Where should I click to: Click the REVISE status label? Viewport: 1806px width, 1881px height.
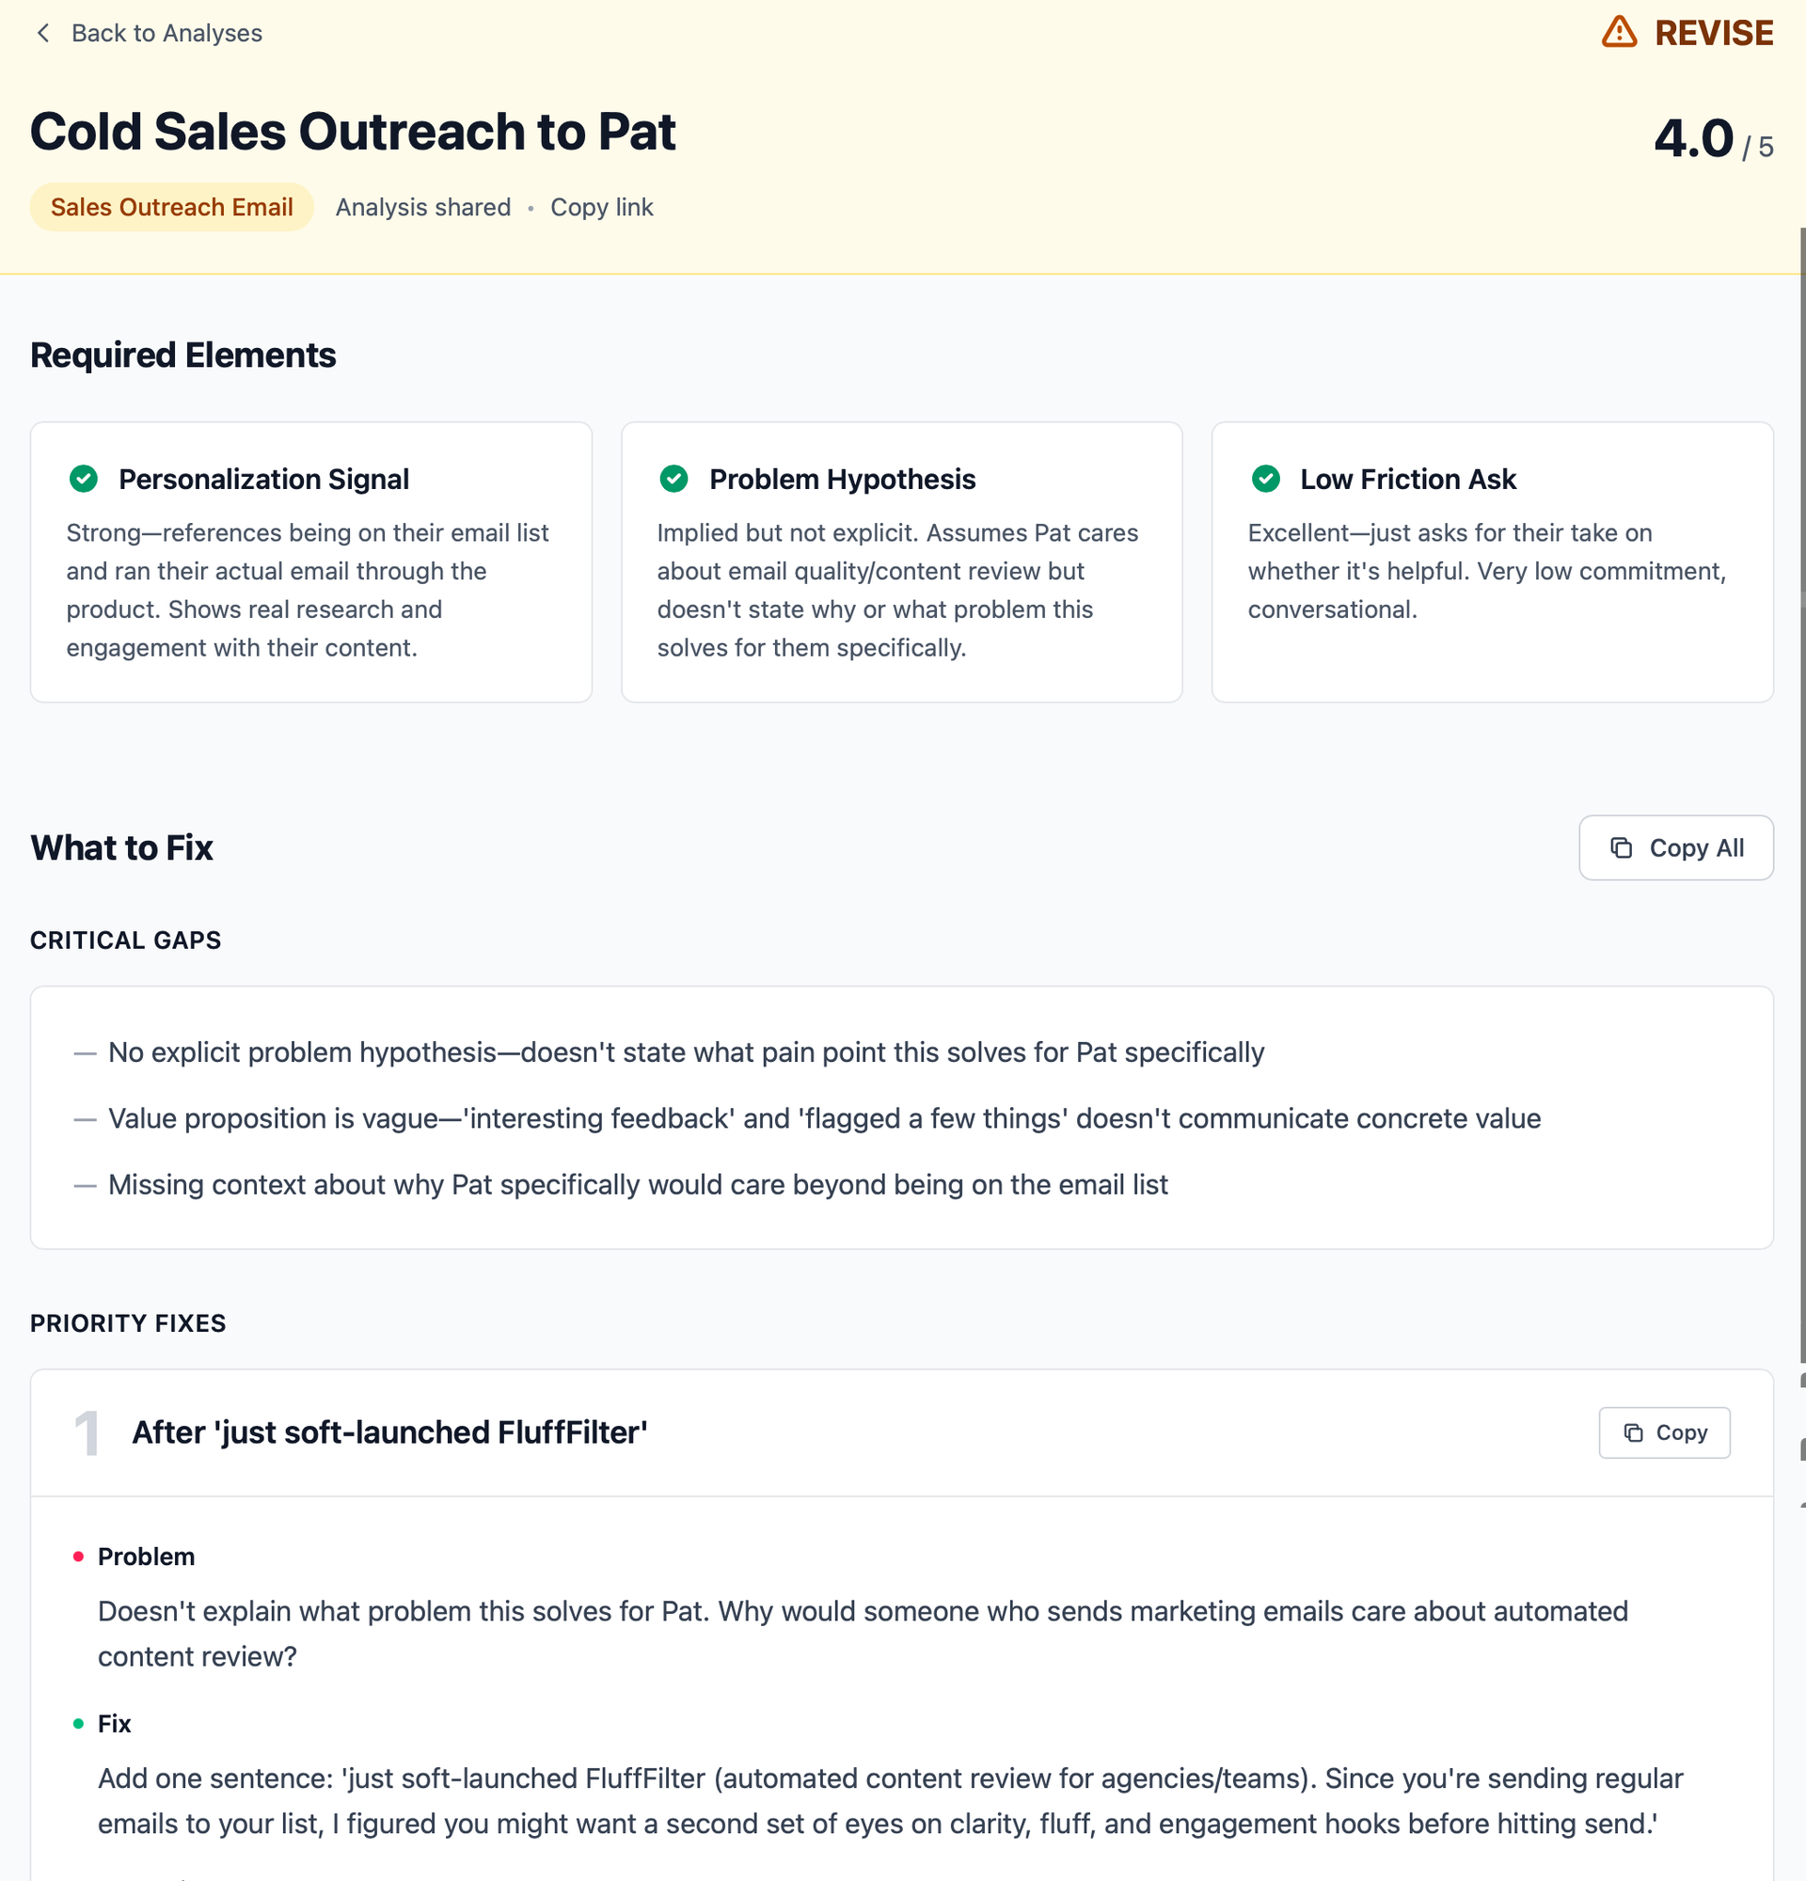pos(1714,33)
